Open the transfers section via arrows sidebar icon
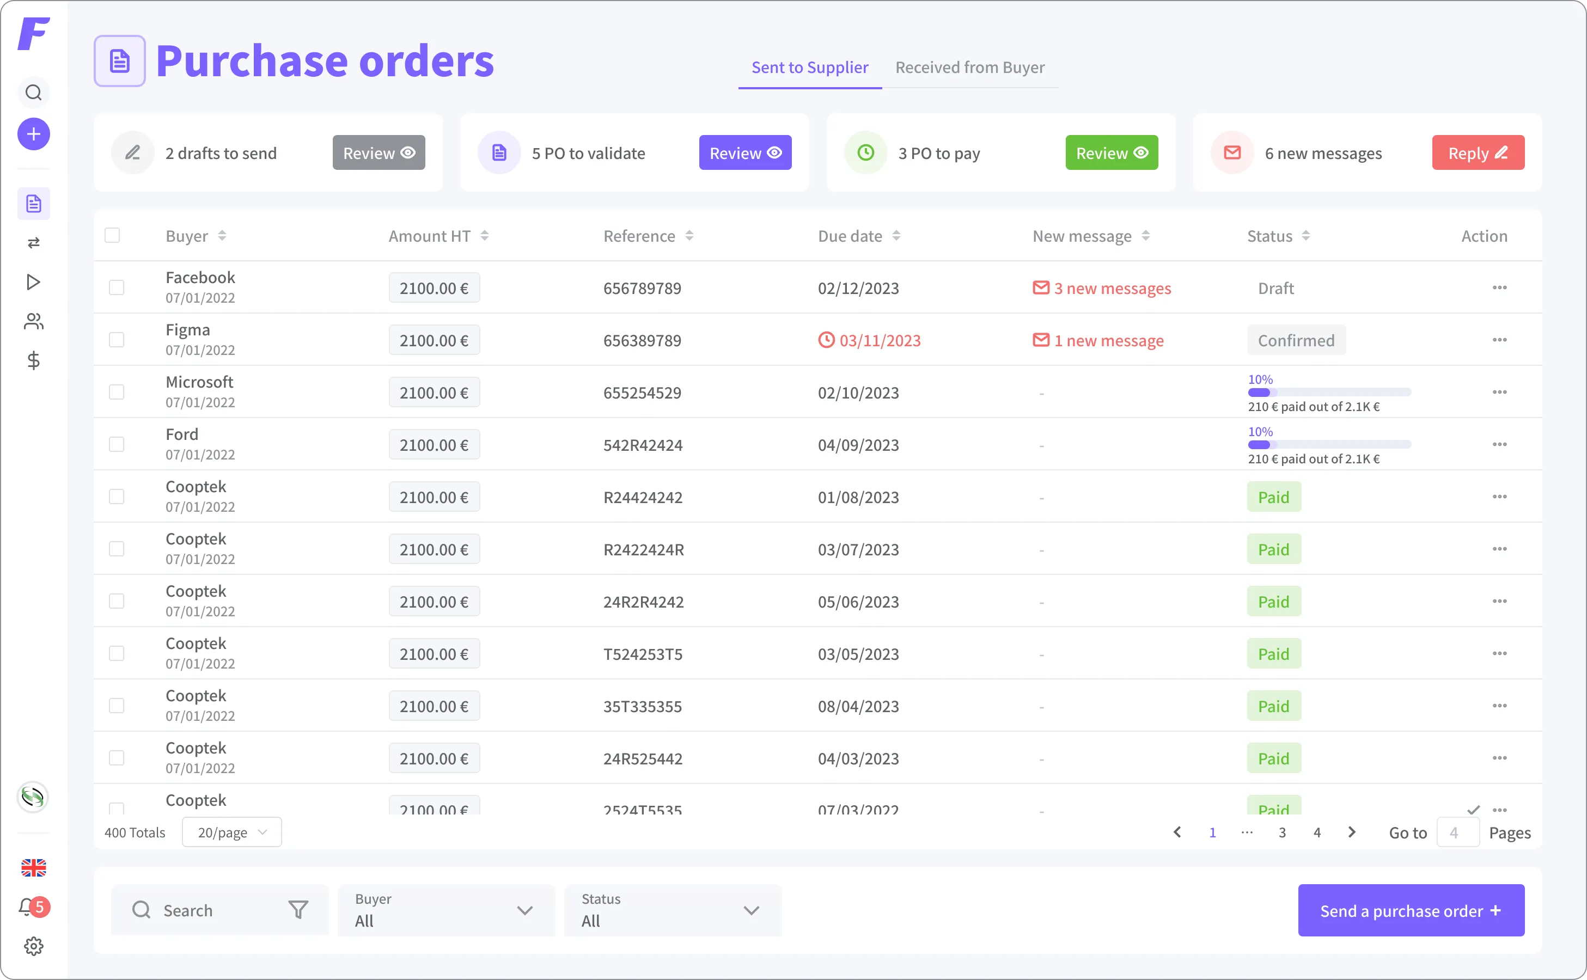The height and width of the screenshot is (980, 1587). coord(33,242)
